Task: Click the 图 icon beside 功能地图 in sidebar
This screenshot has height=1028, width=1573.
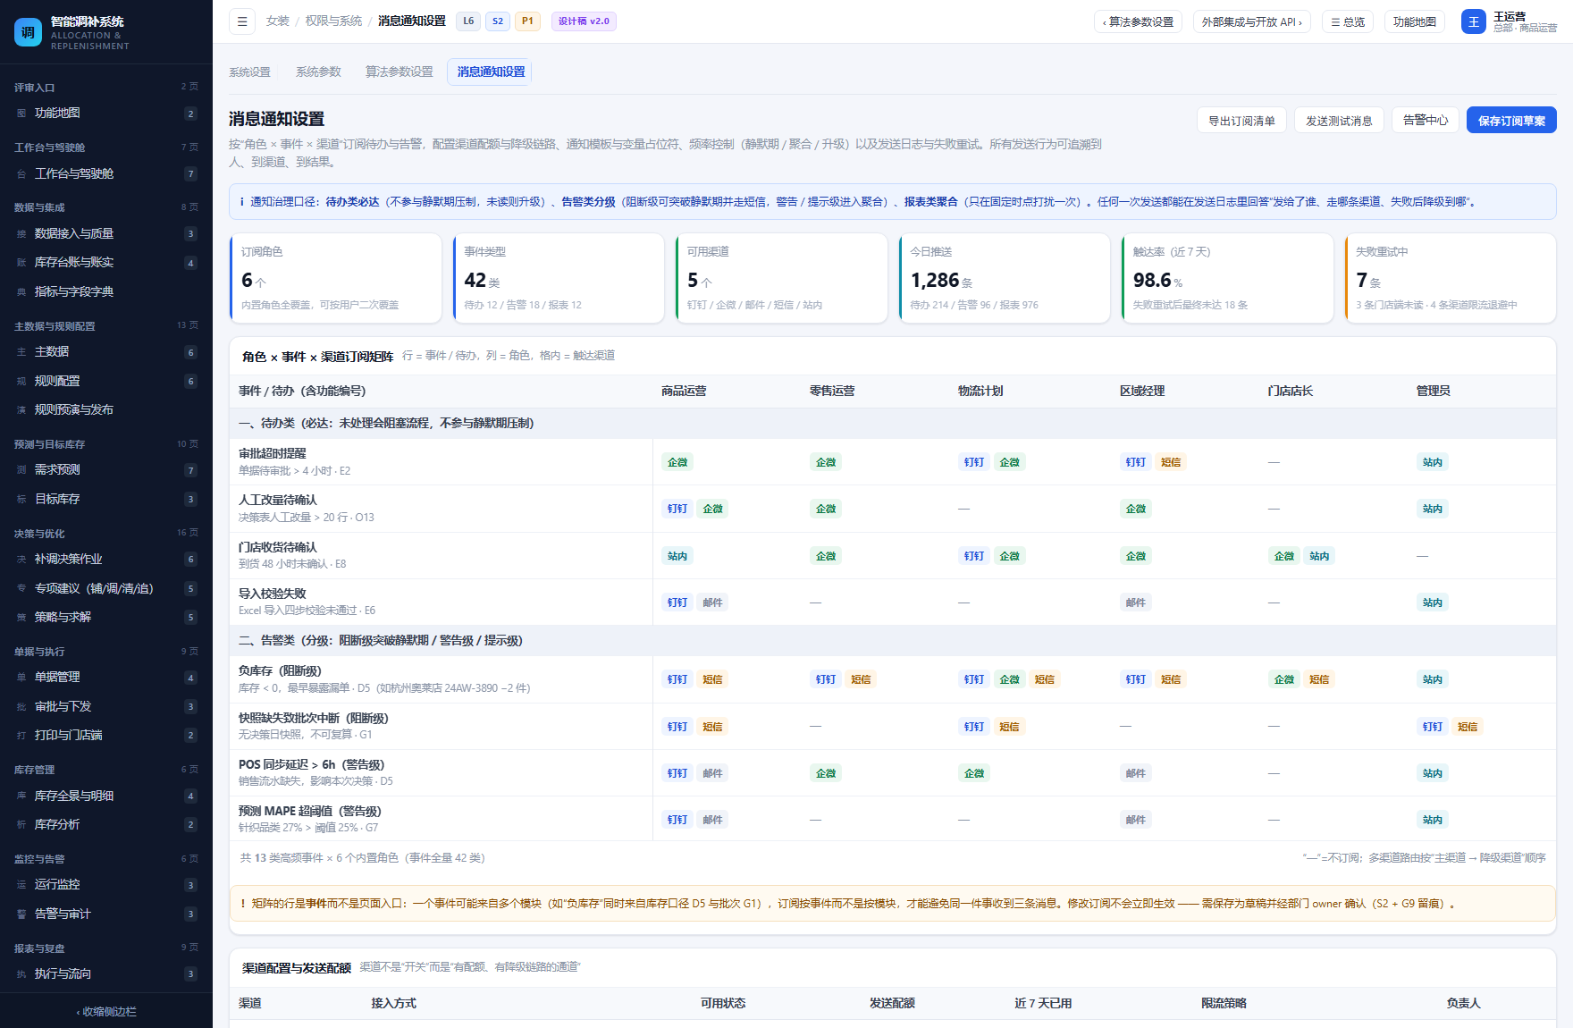Action: pyautogui.click(x=21, y=114)
